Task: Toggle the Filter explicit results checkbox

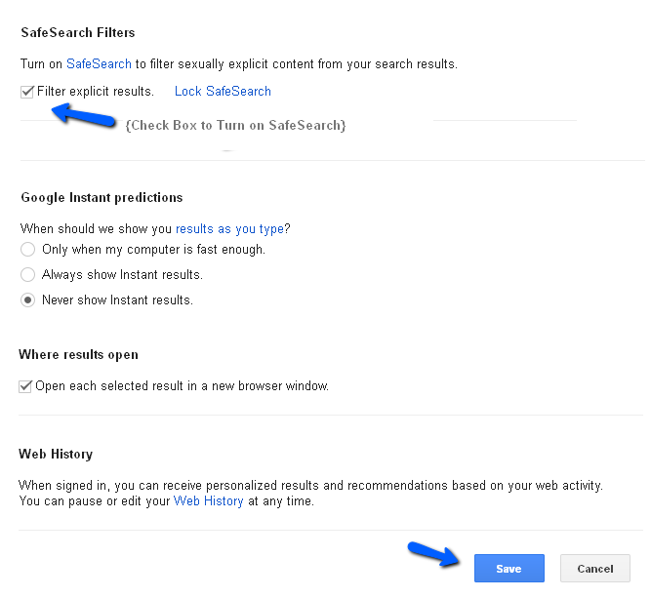Action: tap(27, 92)
